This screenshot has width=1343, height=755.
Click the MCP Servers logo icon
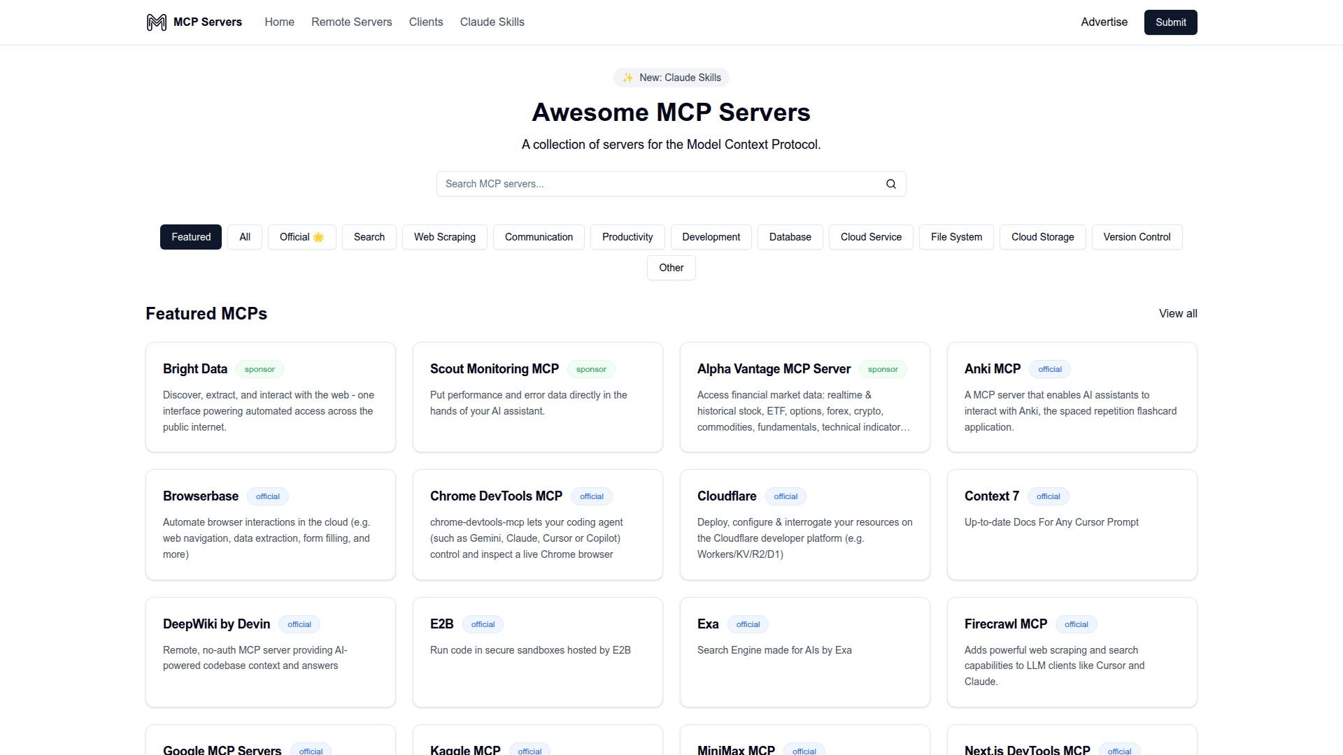pos(155,22)
